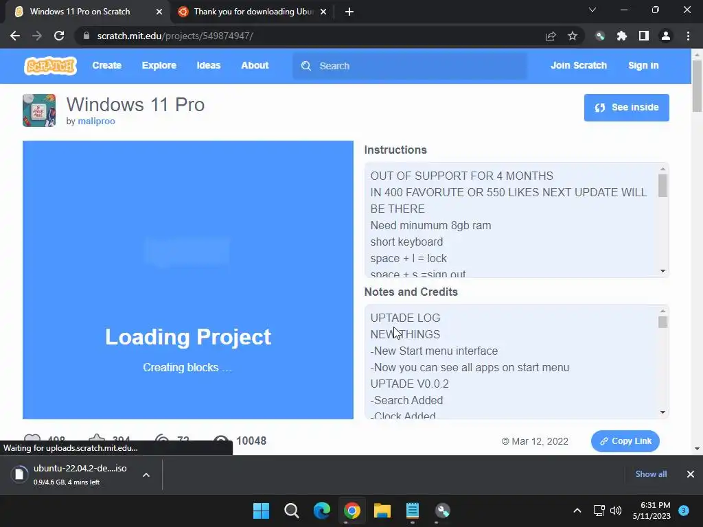Click Notes and Credits scroll up arrow

[662, 311]
